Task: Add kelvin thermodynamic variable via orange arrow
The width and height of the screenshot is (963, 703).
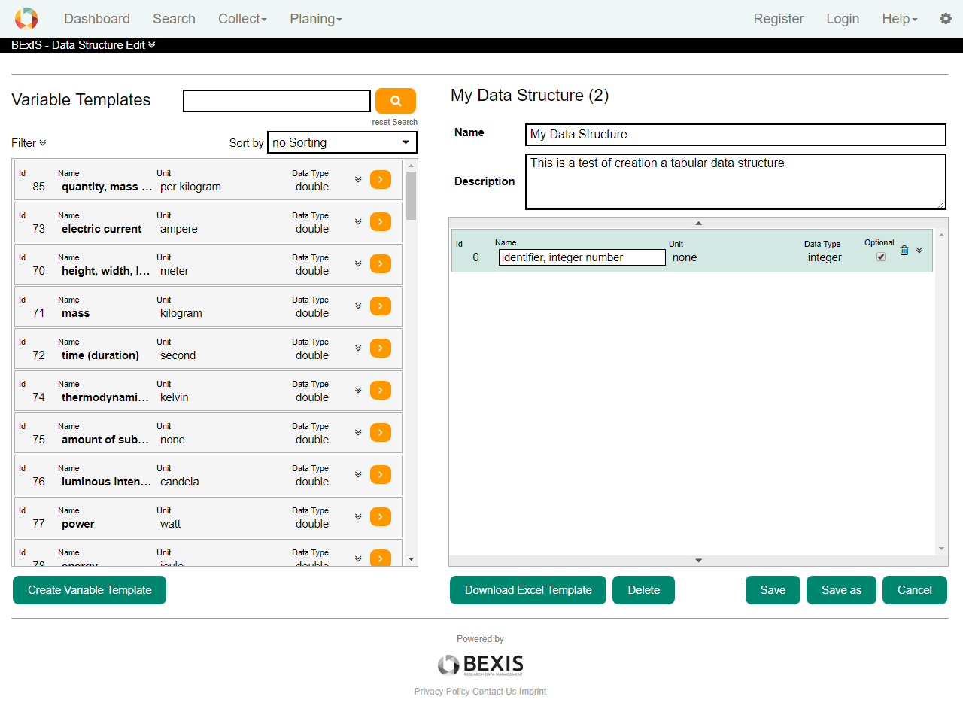Action: click(381, 390)
